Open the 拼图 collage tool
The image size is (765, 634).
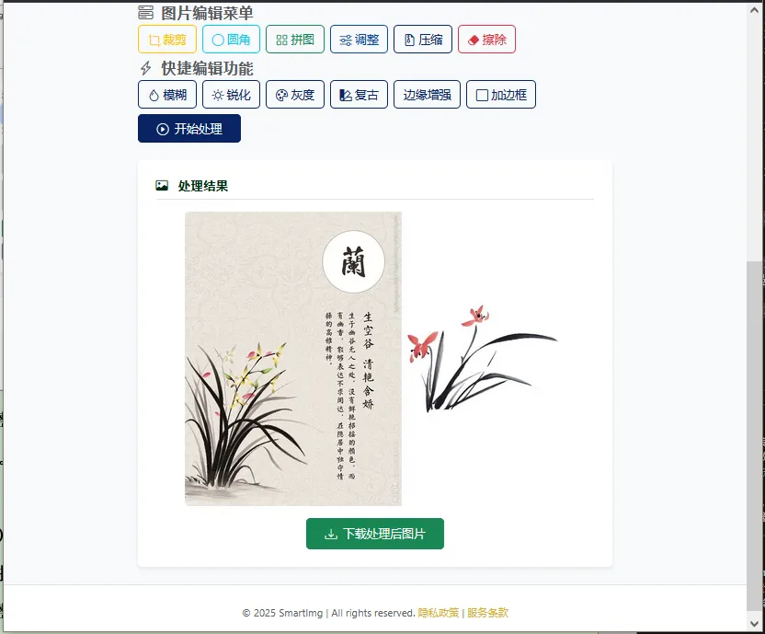[x=294, y=39]
